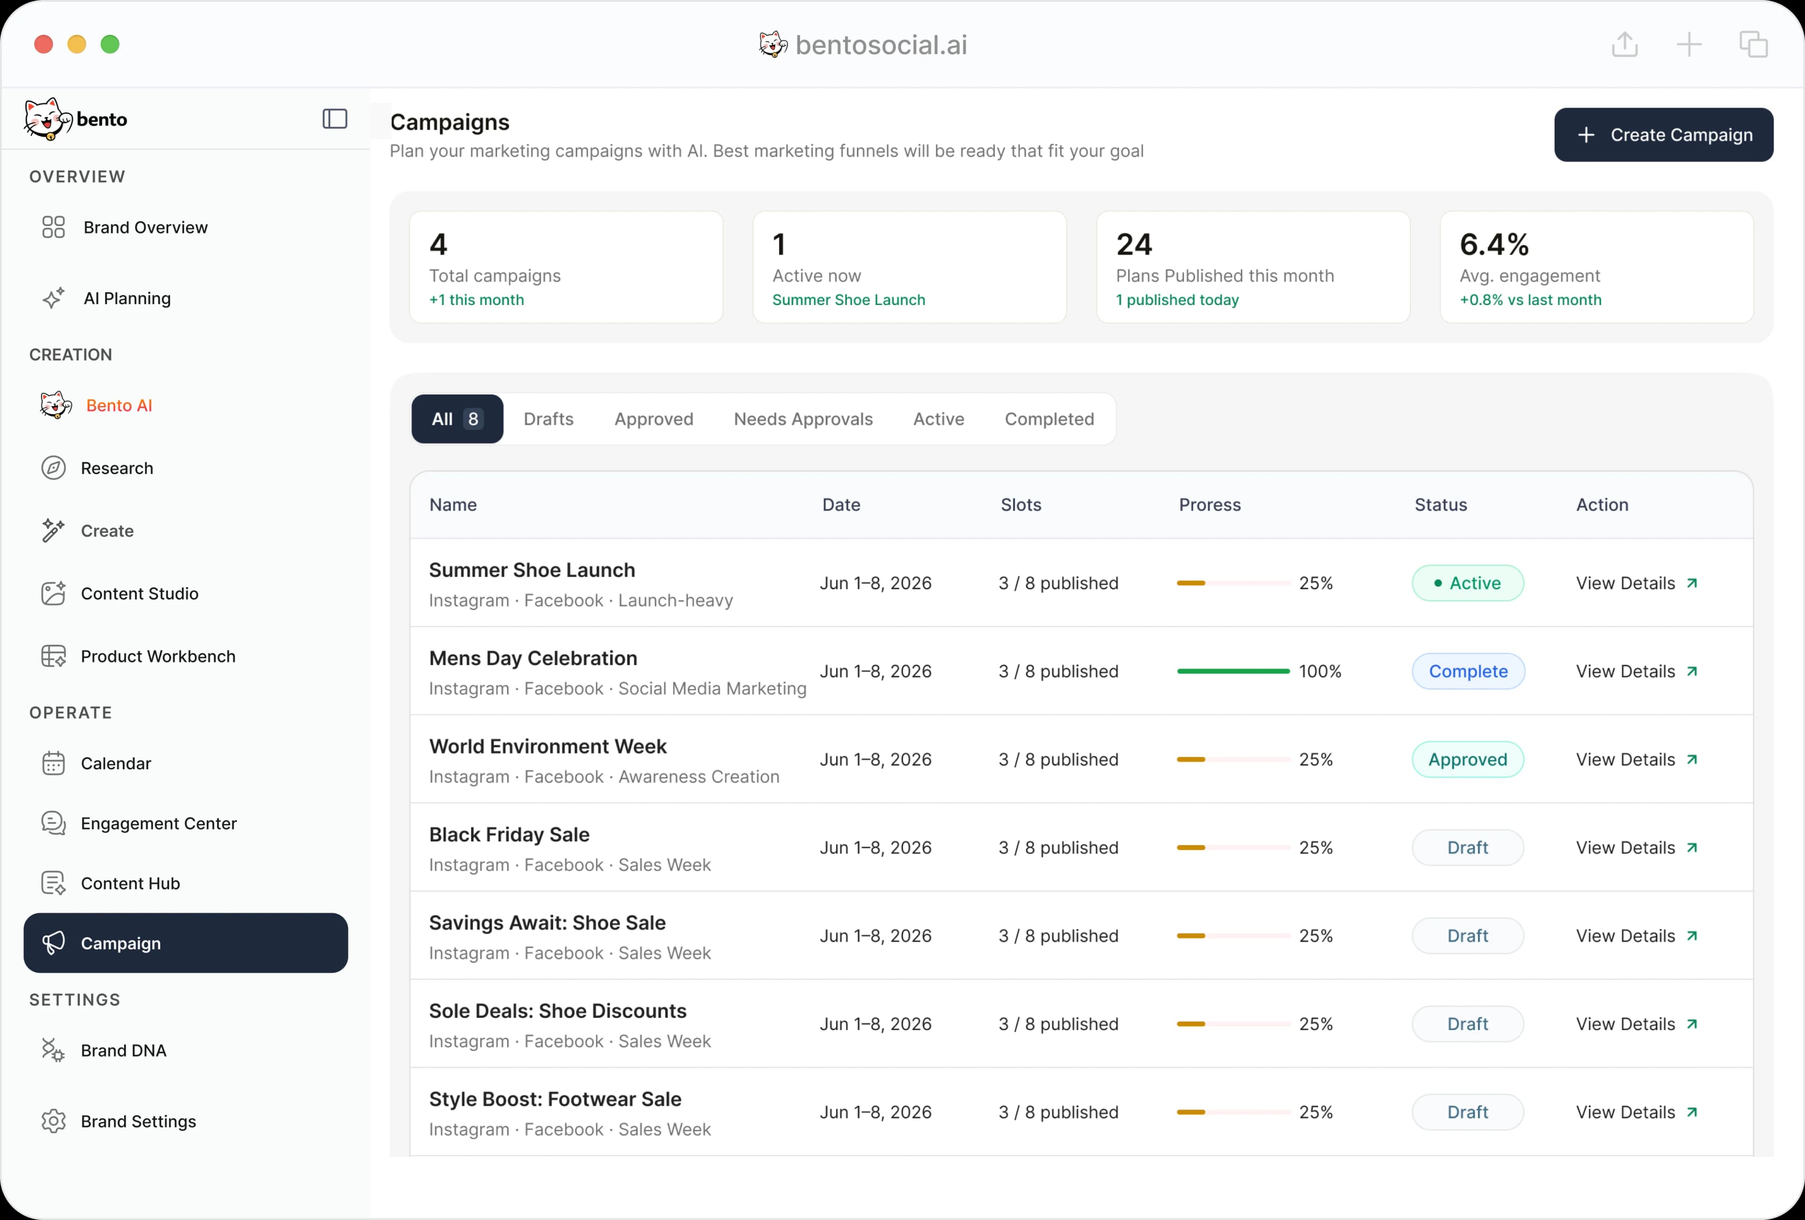Click the Active status badge
The image size is (1805, 1220).
[x=1468, y=583]
